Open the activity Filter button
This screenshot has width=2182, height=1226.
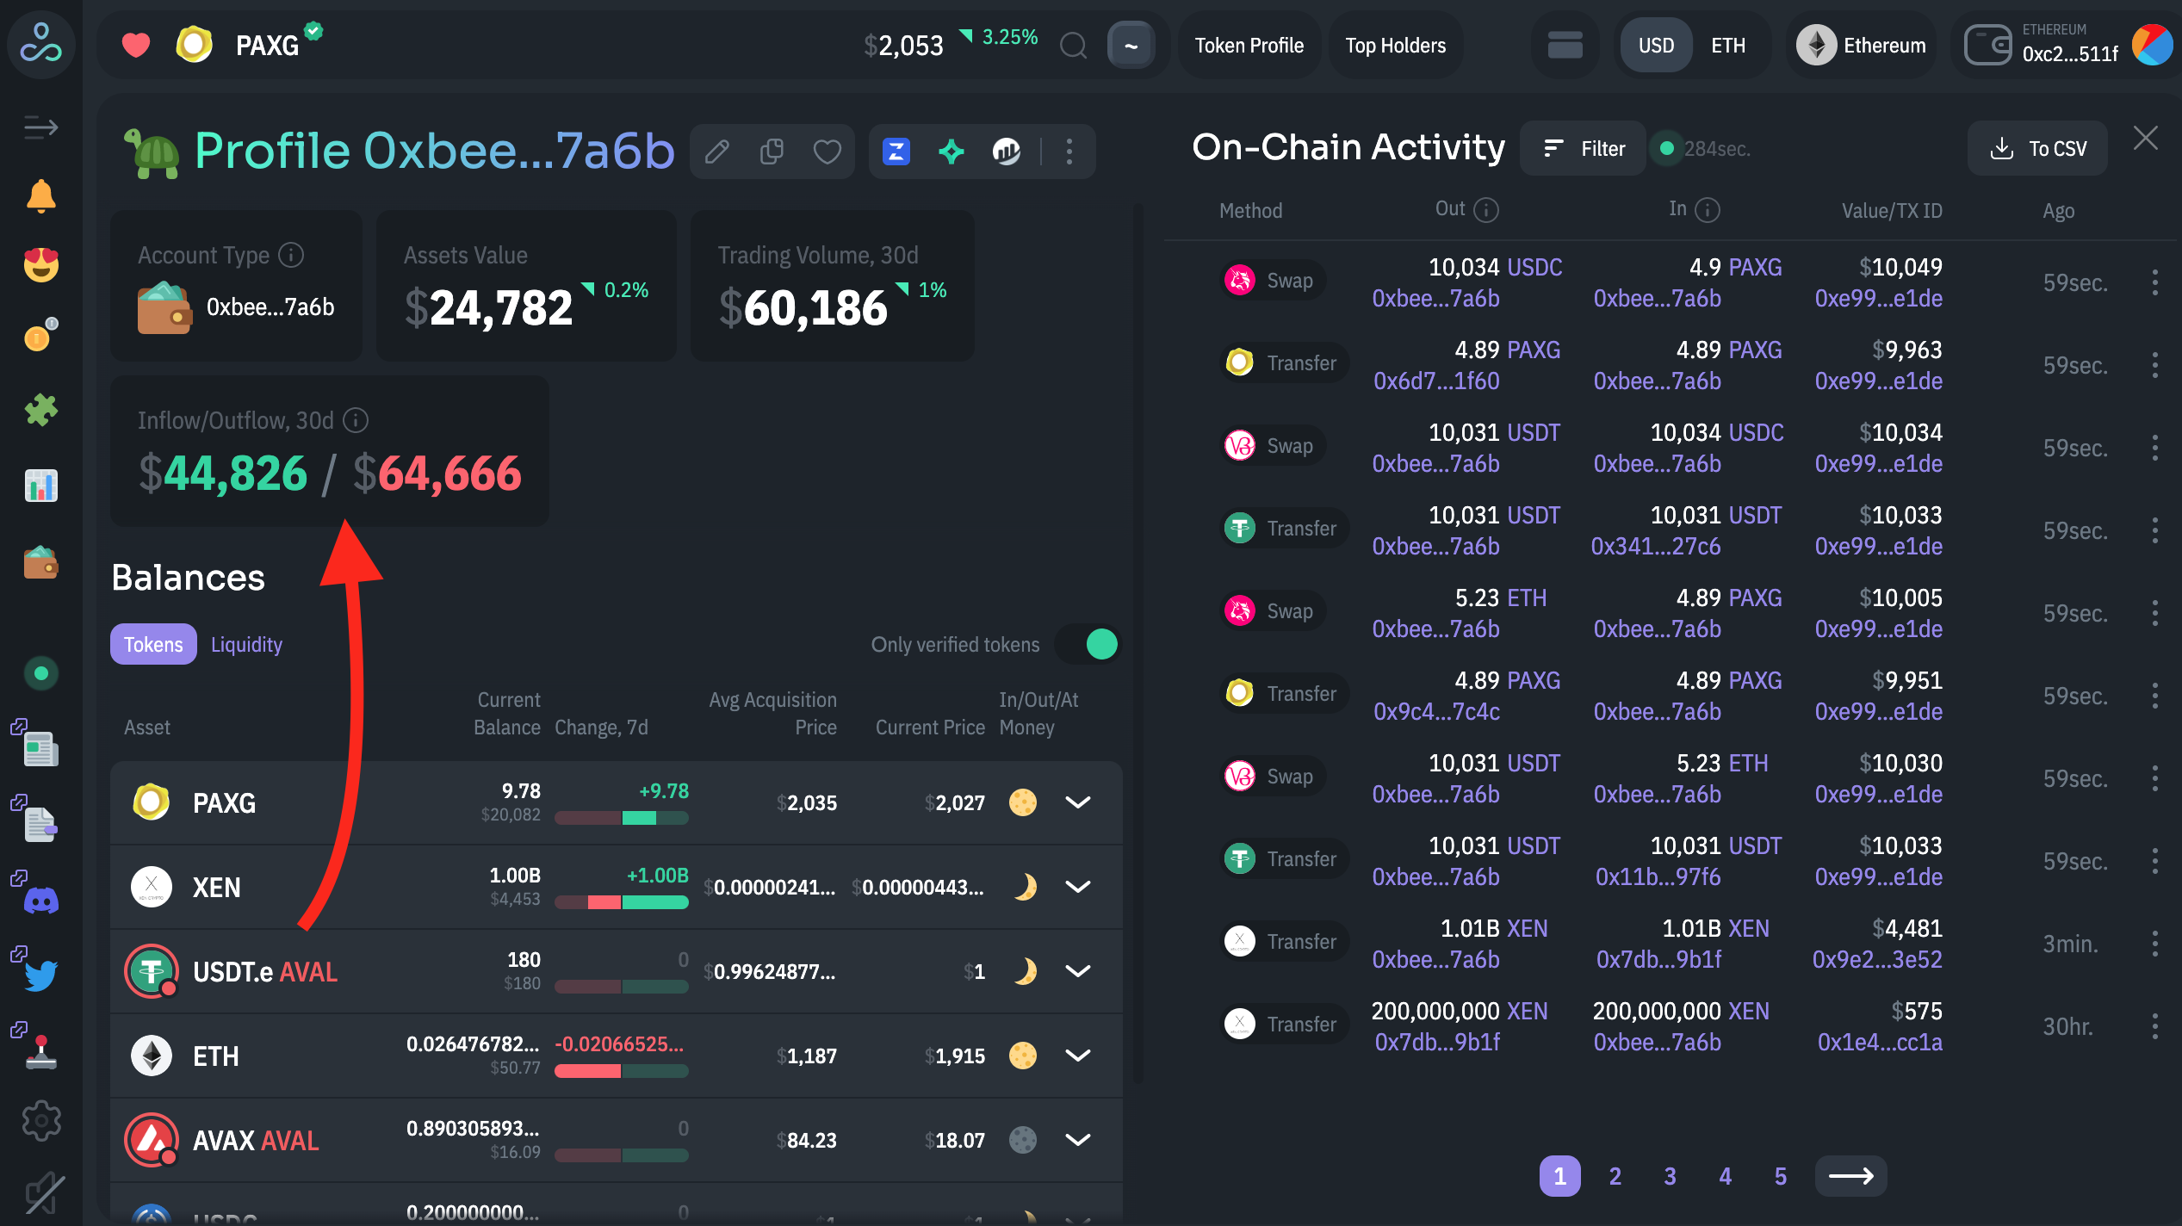1584,149
